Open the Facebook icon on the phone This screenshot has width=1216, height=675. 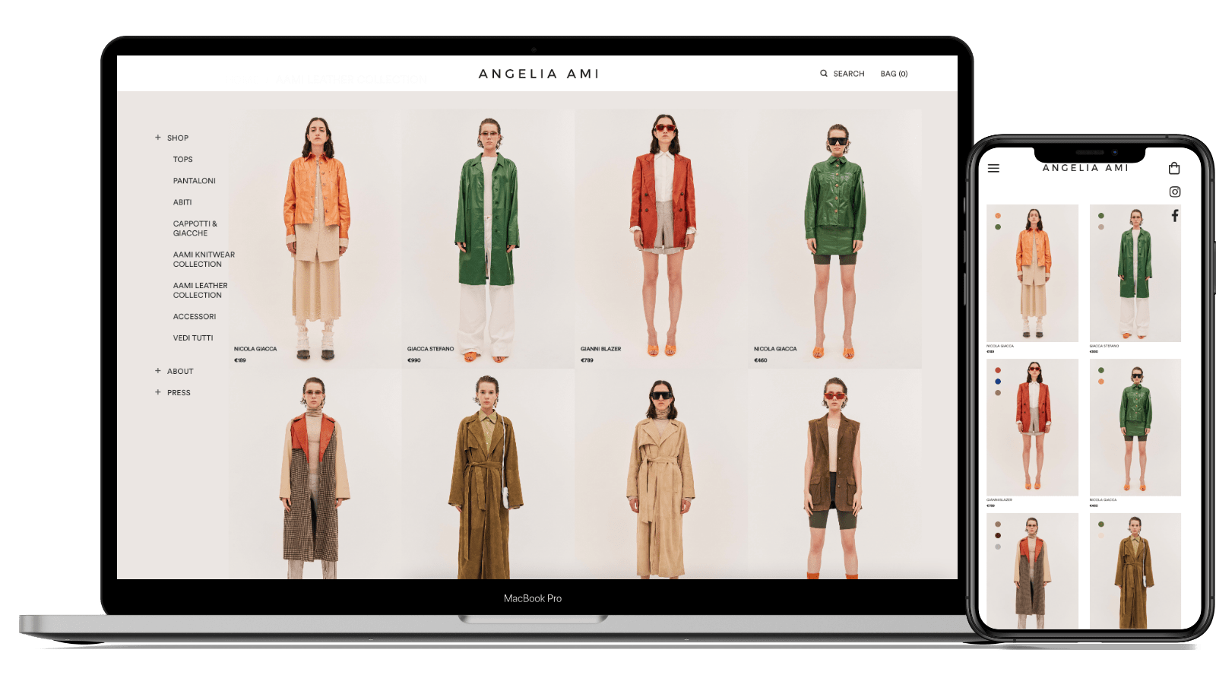pyautogui.click(x=1175, y=216)
